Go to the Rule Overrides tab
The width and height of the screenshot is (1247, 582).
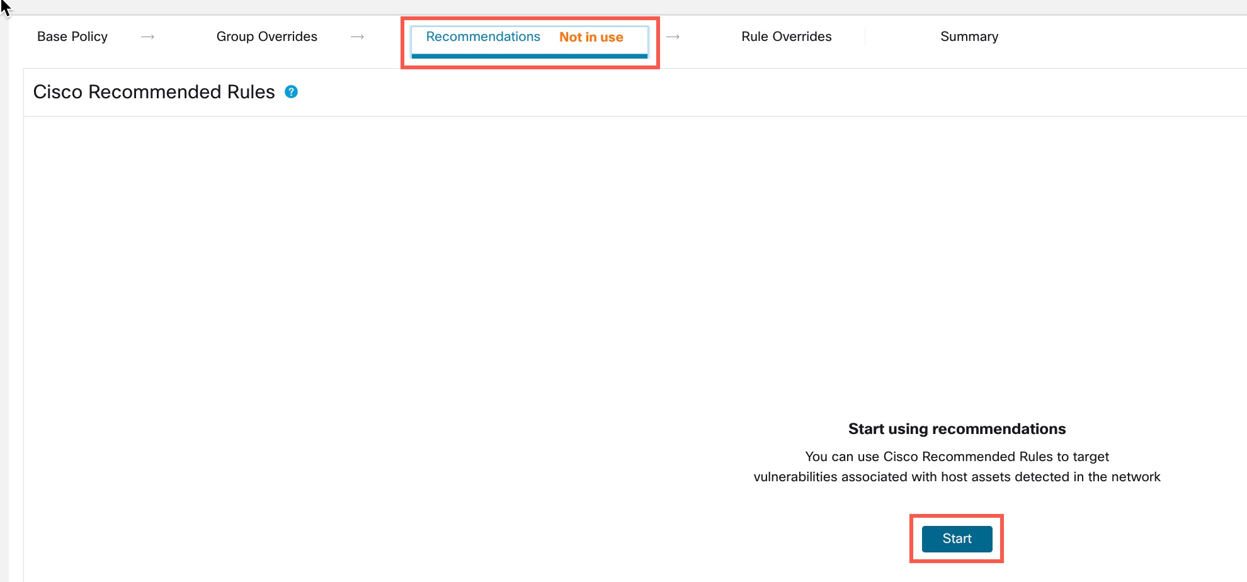pos(786,37)
